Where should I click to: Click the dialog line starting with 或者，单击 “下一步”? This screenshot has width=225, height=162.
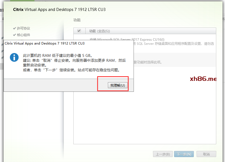click(71, 70)
